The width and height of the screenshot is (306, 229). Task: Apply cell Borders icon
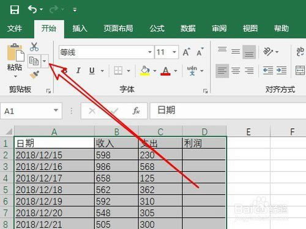118,71
